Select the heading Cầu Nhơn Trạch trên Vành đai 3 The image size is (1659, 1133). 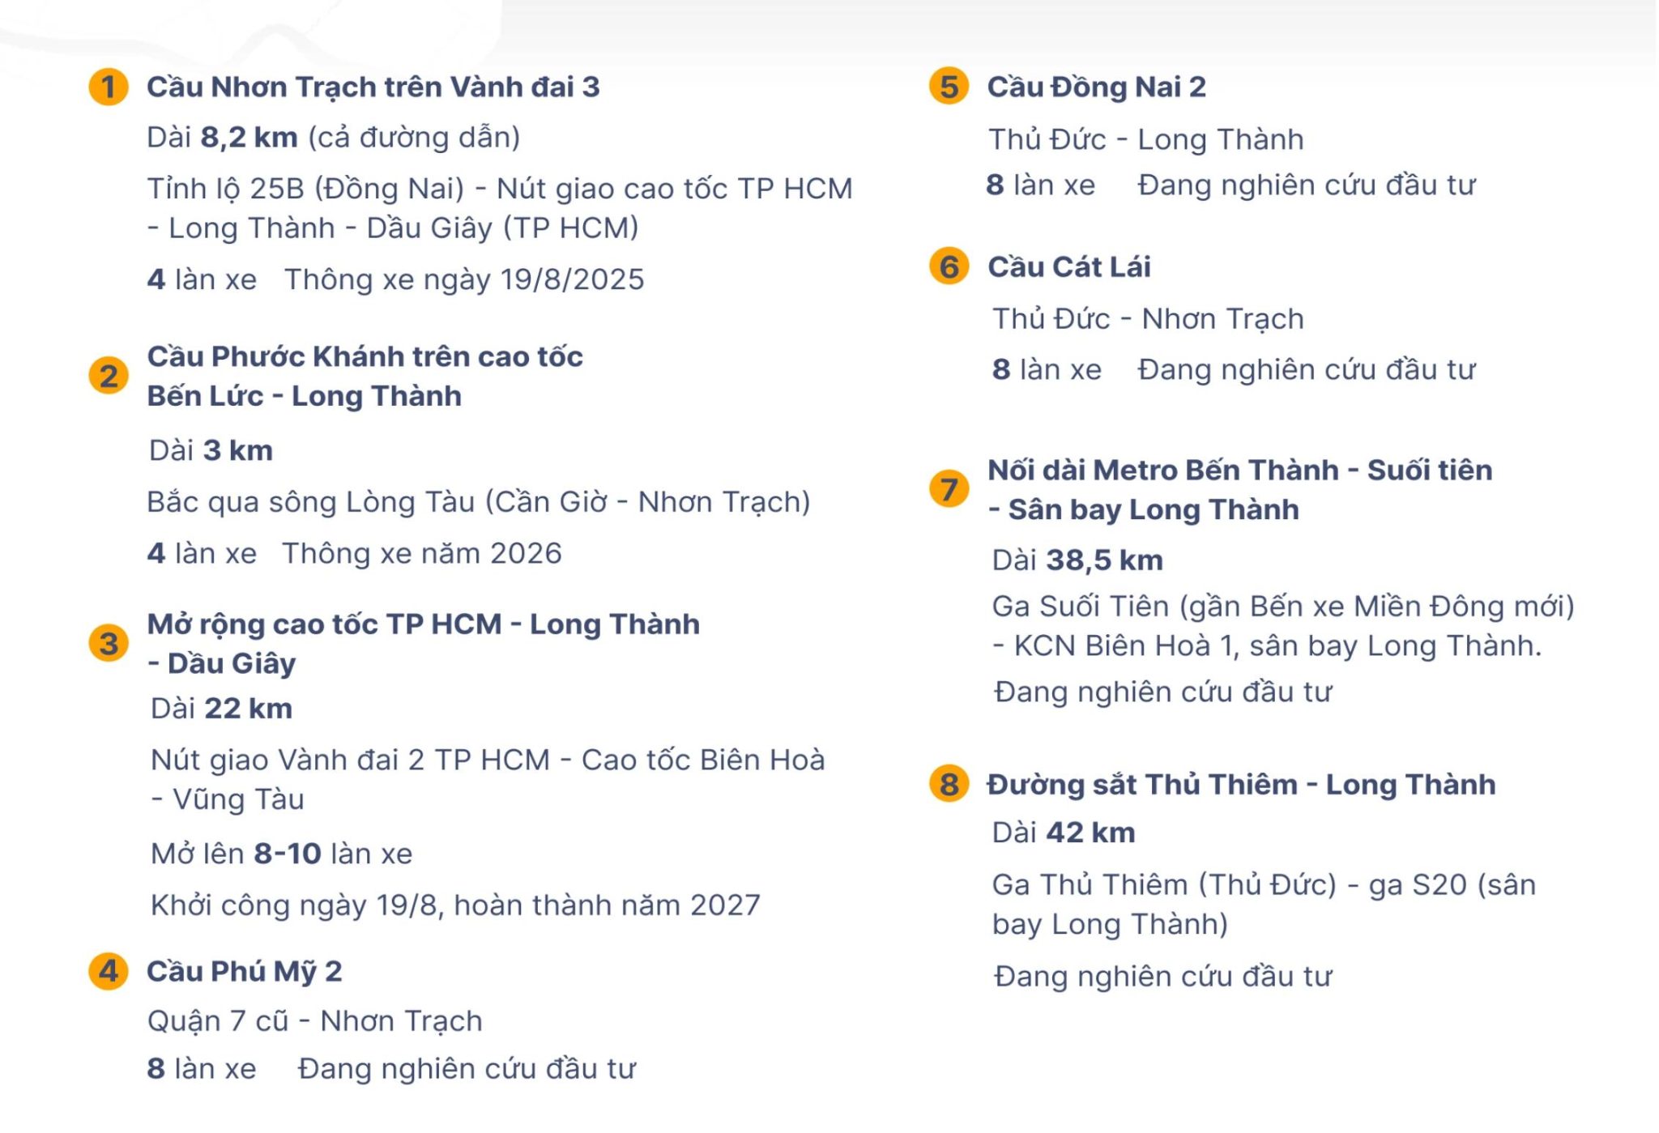click(373, 87)
